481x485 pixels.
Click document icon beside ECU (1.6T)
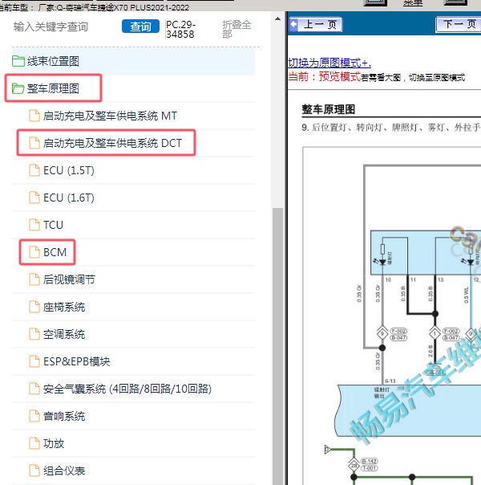tap(34, 198)
